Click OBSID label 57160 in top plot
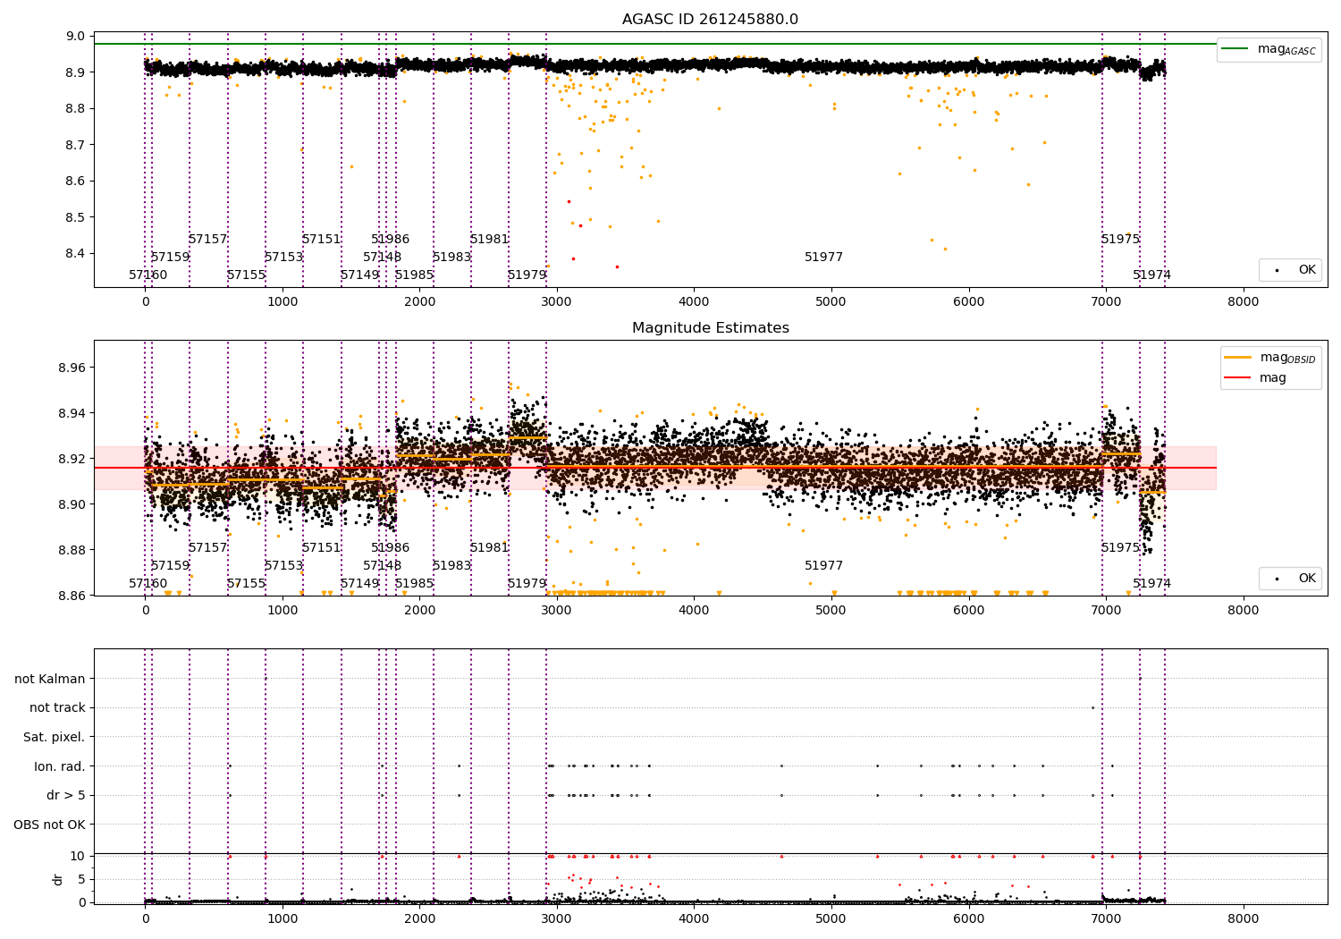 click(x=148, y=275)
